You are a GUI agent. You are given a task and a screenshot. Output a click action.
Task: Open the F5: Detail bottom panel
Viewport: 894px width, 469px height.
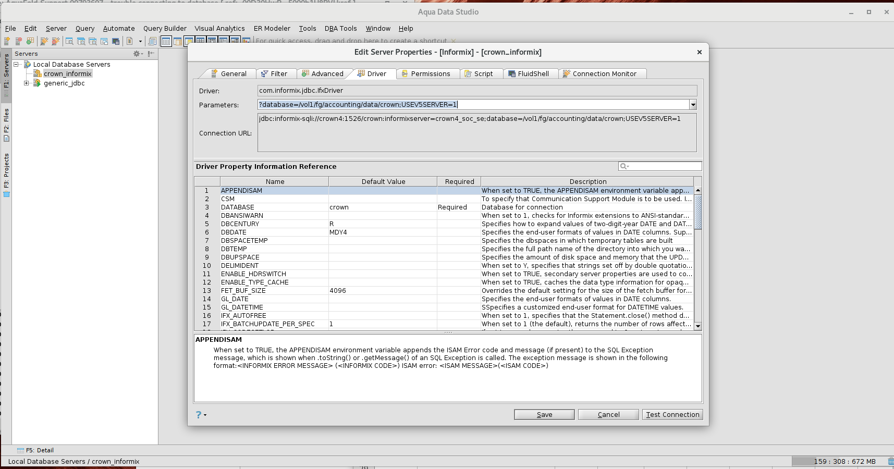click(35, 450)
